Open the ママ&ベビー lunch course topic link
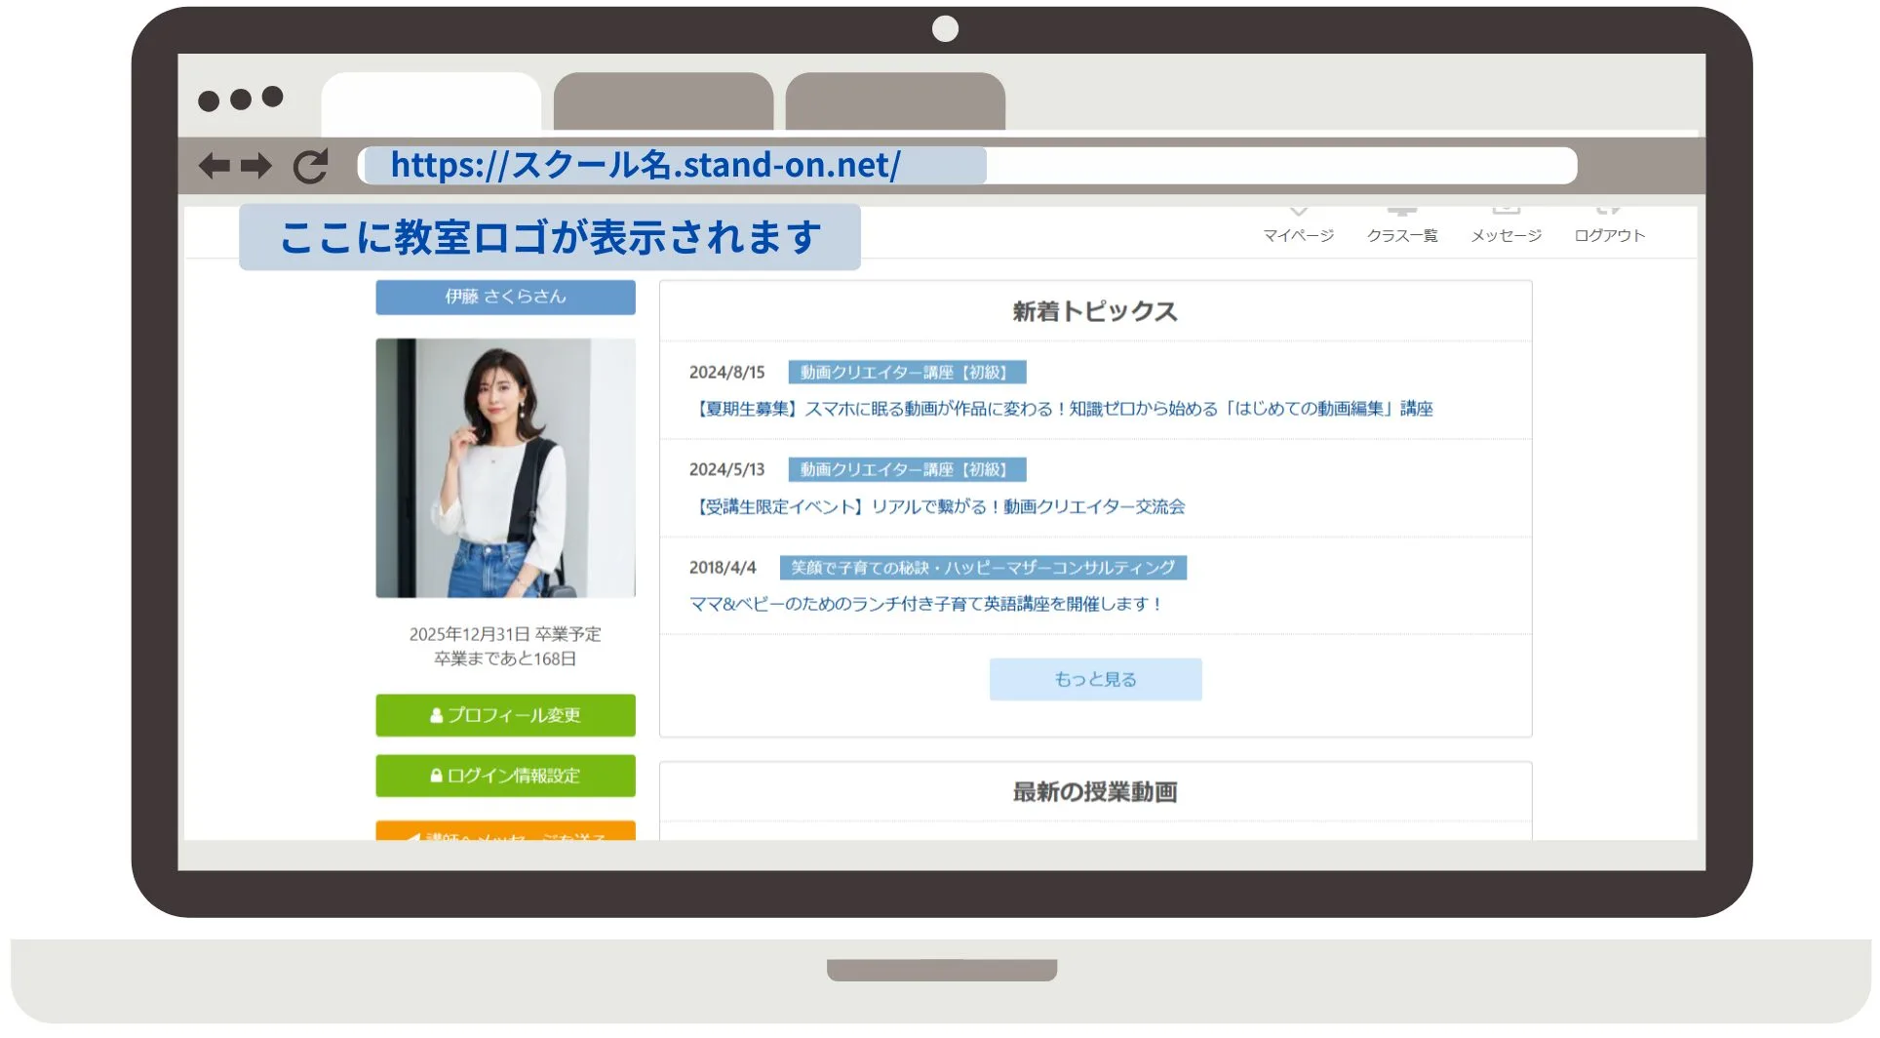The width and height of the screenshot is (1880, 1038). [x=926, y=604]
